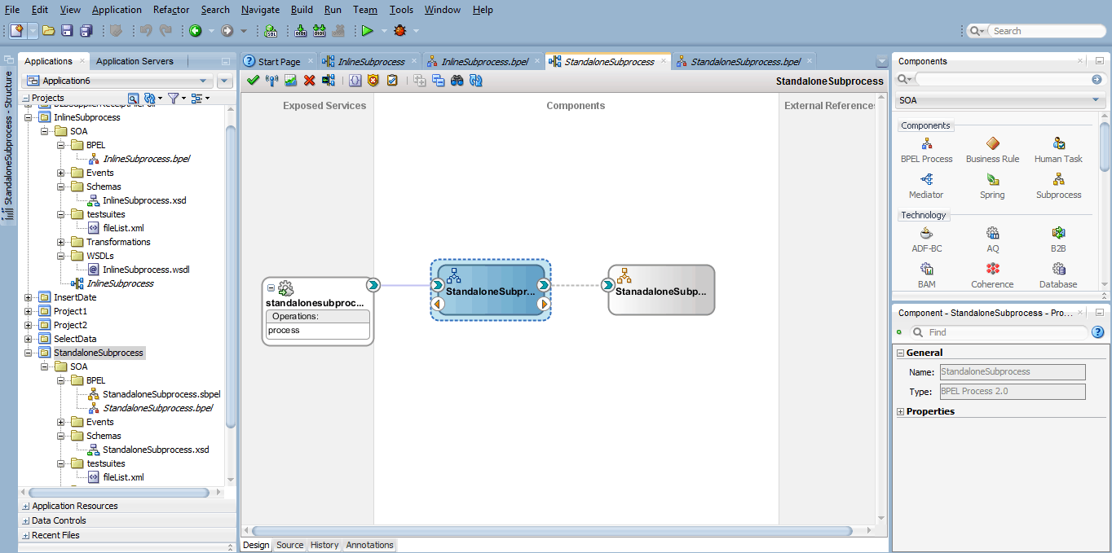This screenshot has height=553, width=1112.
Task: Open the dropdown arrow next to Run
Action: 383,31
